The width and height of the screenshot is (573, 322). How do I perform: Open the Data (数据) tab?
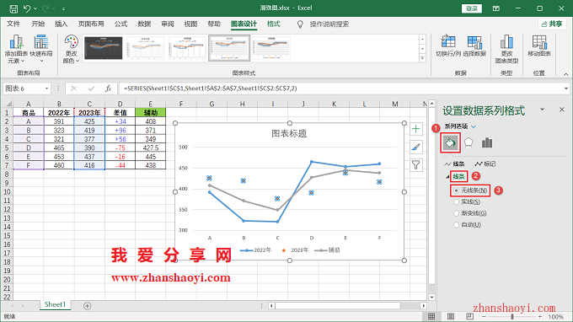tap(144, 24)
